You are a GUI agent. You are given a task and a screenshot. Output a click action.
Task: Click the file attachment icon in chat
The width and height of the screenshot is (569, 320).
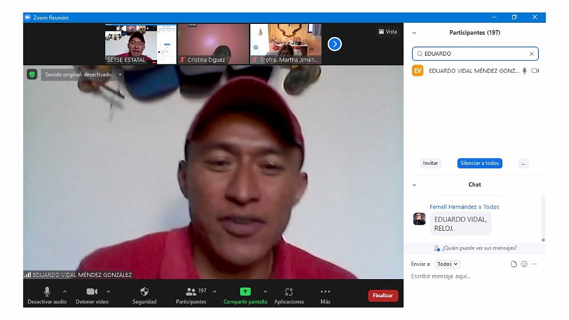point(514,264)
